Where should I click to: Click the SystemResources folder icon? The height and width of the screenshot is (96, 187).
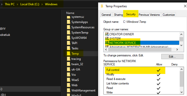click(68, 27)
